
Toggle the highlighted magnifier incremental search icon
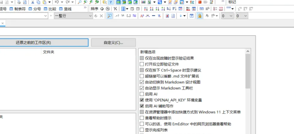pyautogui.click(x=109, y=16)
